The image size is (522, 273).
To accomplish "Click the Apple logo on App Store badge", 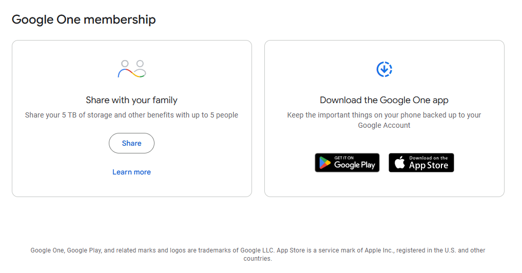I will pyautogui.click(x=399, y=163).
